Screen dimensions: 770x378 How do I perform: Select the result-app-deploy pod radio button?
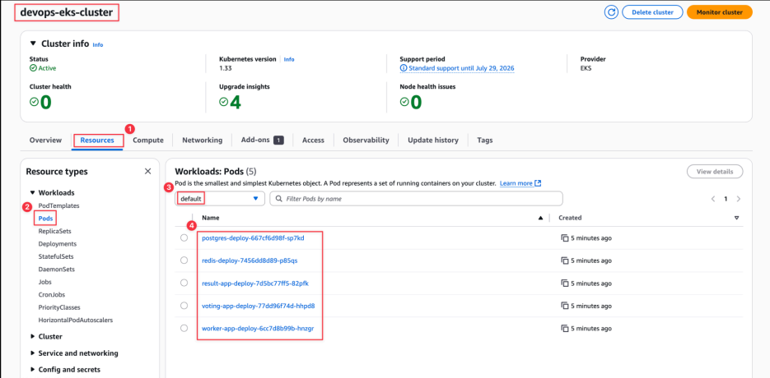[x=184, y=283]
